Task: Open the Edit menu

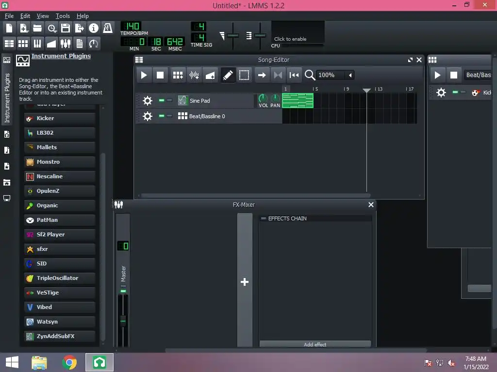Action: click(25, 16)
